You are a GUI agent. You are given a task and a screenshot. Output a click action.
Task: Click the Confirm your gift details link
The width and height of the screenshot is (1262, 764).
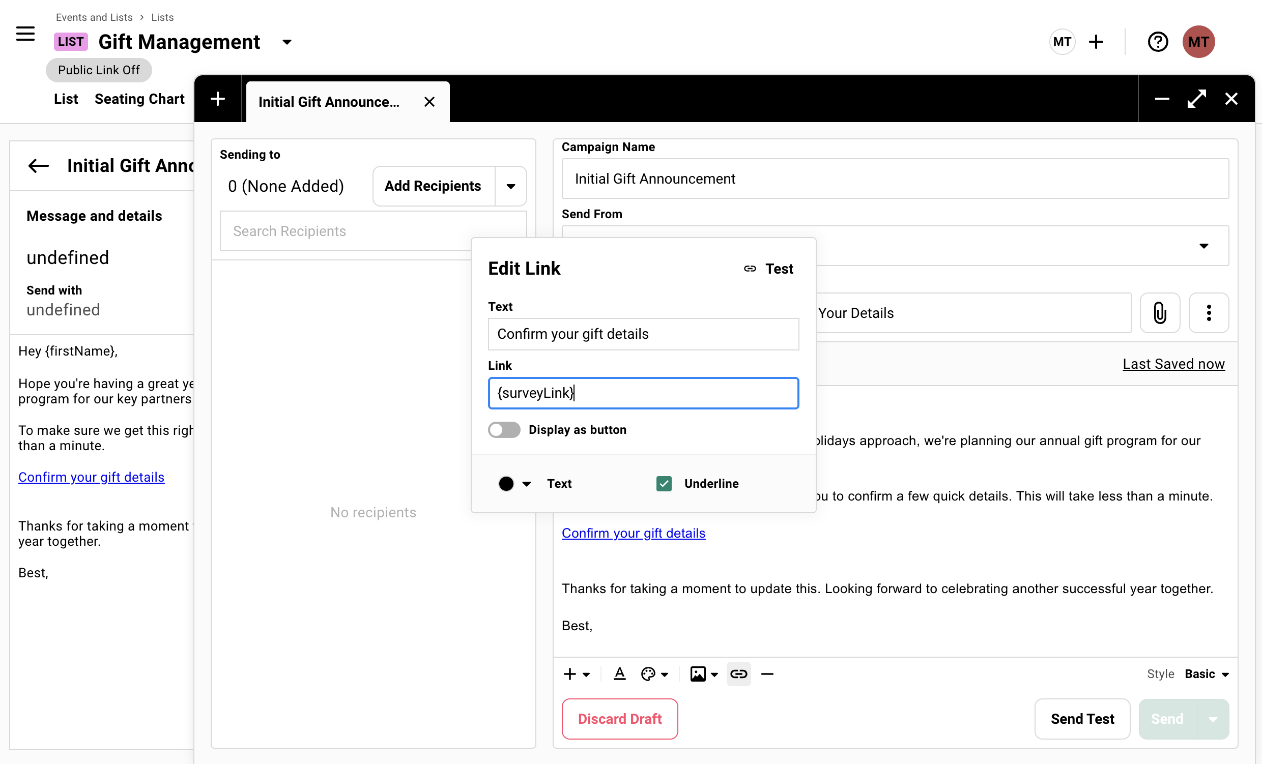pyautogui.click(x=634, y=533)
